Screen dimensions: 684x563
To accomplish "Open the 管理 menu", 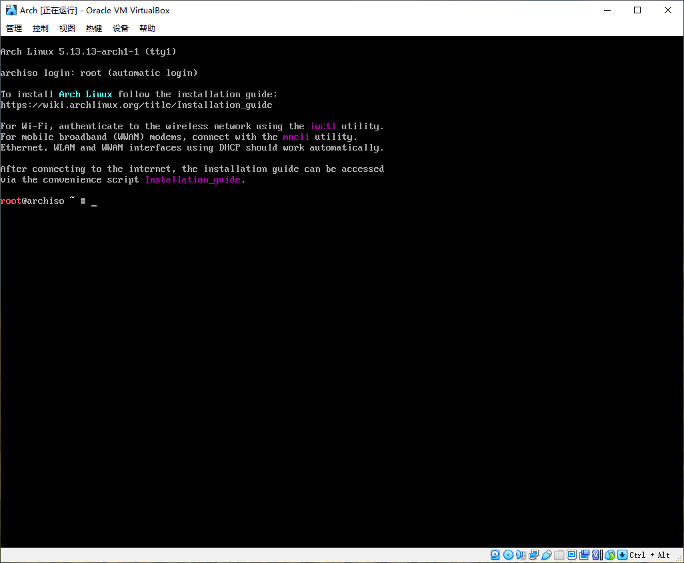I will coord(13,28).
